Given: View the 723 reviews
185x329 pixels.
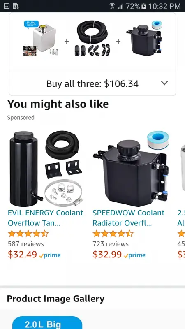Looking at the screenshot, I should pos(111,244).
